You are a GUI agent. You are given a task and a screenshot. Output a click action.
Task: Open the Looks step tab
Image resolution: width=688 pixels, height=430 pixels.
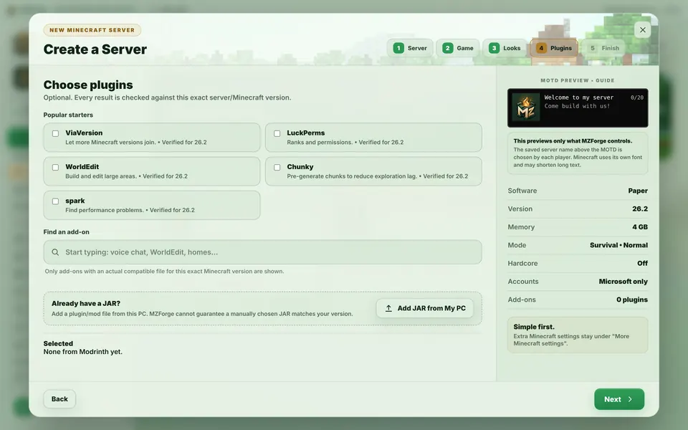pos(505,48)
